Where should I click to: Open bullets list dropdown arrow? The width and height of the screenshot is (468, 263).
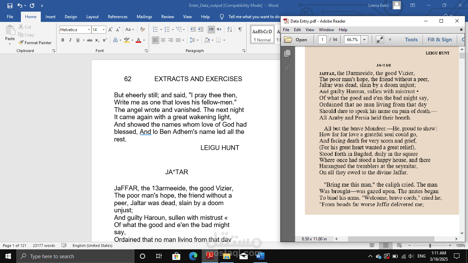(160, 30)
